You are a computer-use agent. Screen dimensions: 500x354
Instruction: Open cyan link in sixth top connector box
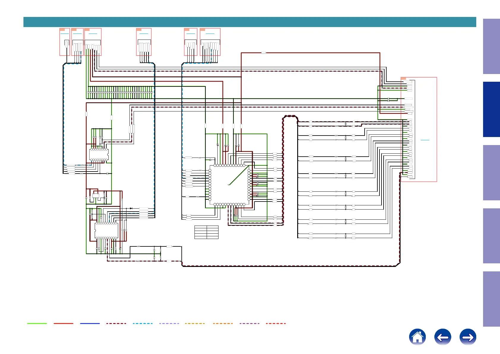(210, 34)
